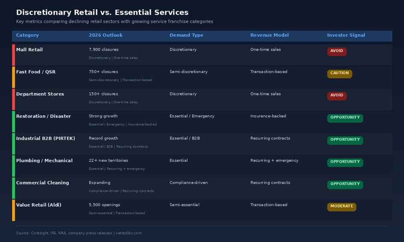The image size is (404, 242).
Task: Click the 'Essential / B2B' demand type cell
Action: click(185, 138)
